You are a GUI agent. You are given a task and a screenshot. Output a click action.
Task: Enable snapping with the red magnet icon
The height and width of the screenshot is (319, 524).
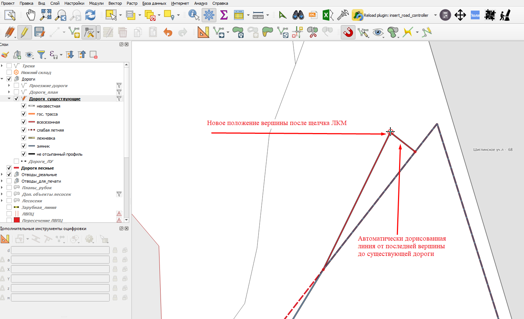pos(348,32)
